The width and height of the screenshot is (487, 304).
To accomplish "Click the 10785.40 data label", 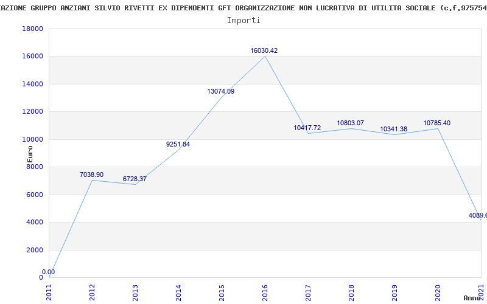I will [436, 123].
